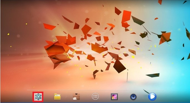Viewport: 190px width, 103px height.
Task: Click the dark brown shard near center bottom
Action: click(119, 66)
